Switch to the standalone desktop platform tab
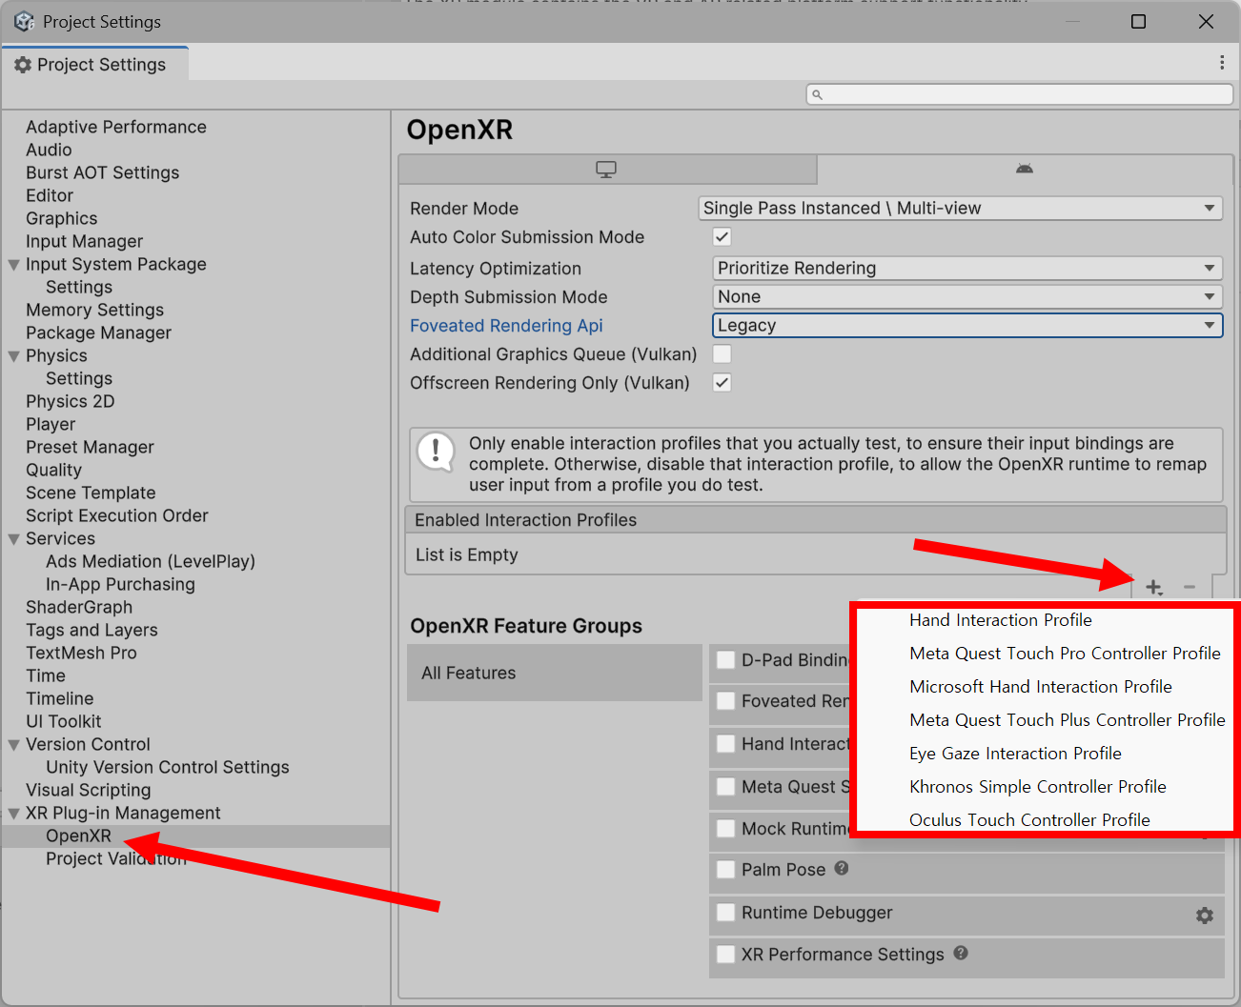This screenshot has height=1007, width=1241. coord(607,170)
